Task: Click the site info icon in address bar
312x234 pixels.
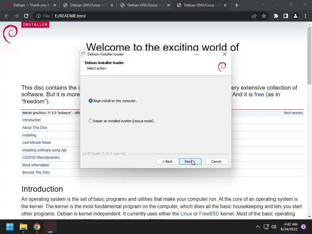Action: point(38,16)
